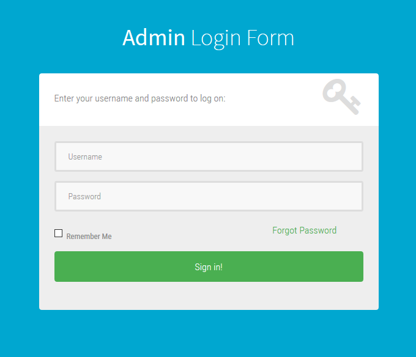Enable Remember Me via its square box
The image size is (416, 357).
[59, 233]
